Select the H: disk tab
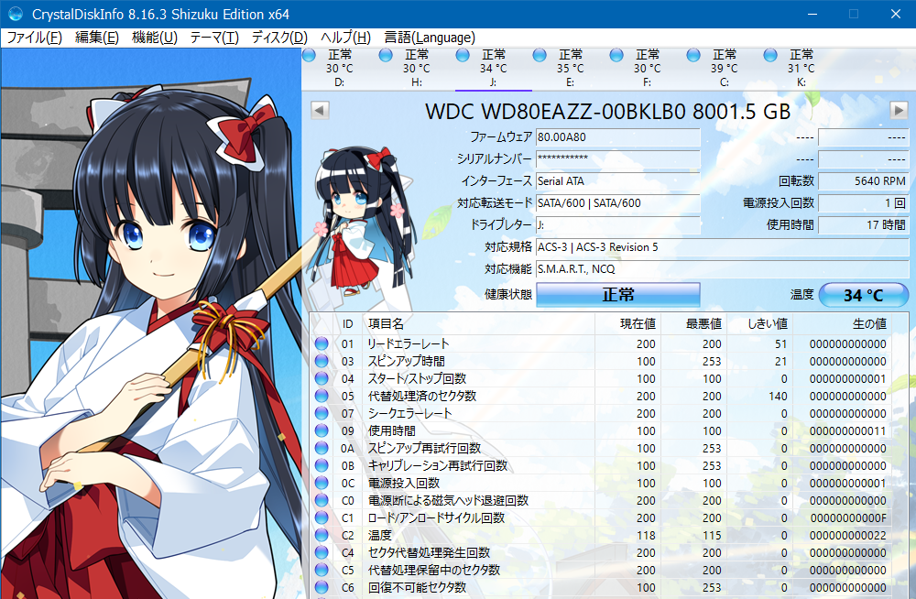The width and height of the screenshot is (916, 599). [x=417, y=69]
